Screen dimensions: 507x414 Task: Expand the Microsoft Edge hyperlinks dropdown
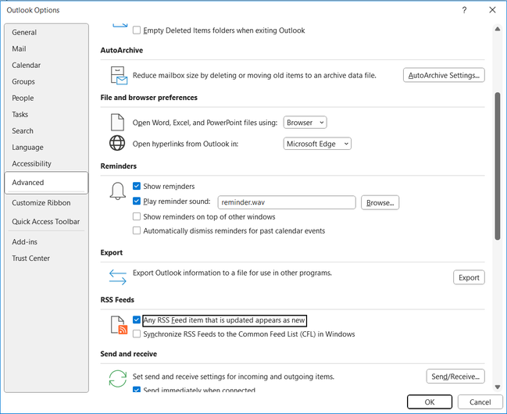click(x=317, y=144)
